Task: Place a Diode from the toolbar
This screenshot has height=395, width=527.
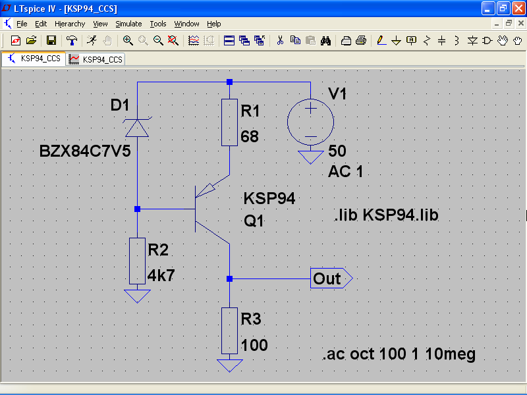Action: tap(472, 41)
